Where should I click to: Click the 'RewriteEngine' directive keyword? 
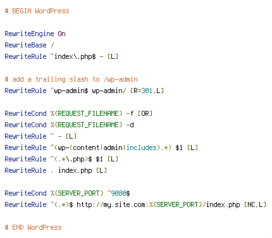coord(29,34)
